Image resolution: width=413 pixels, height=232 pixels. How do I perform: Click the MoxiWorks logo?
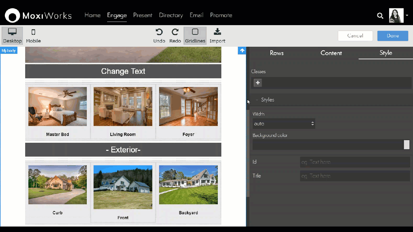point(38,15)
